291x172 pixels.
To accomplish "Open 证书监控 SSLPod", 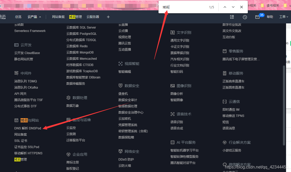I will (27, 147).
